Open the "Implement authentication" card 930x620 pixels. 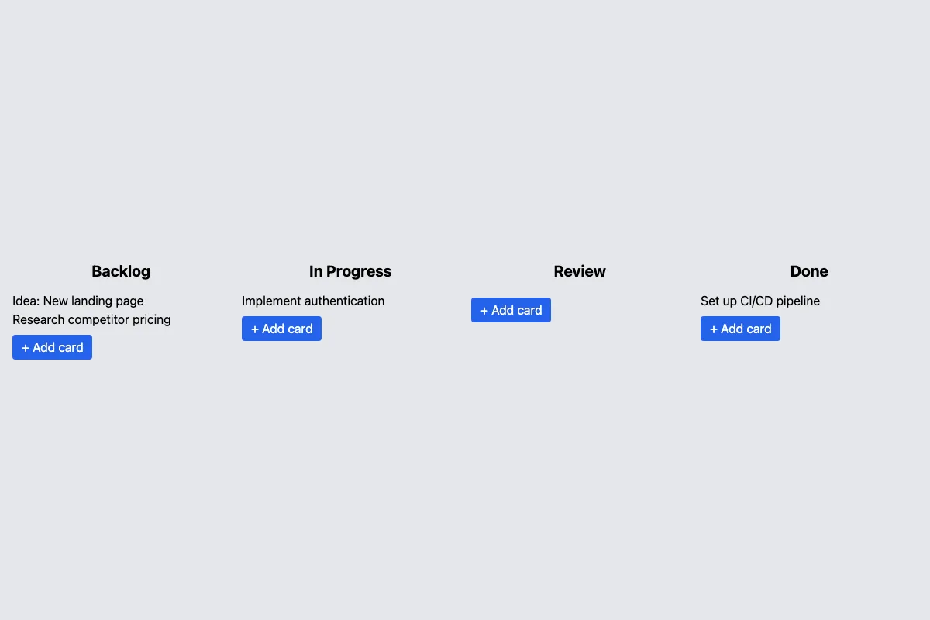[313, 301]
